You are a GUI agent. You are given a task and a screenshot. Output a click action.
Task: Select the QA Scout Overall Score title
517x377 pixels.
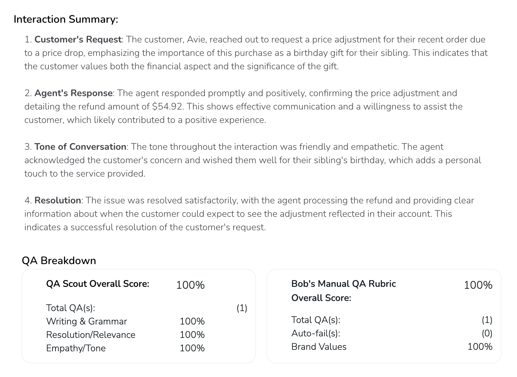tap(98, 284)
